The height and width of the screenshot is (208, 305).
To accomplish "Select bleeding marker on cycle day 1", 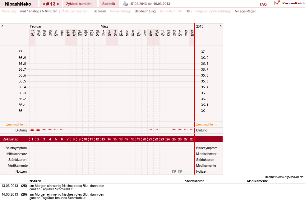I will click(32, 130).
